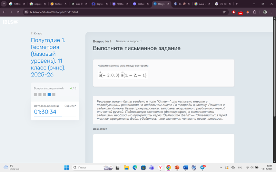Select the highlighted fourth question square
Image resolution: width=276 pixels, height=172 pixels.
pyautogui.click(x=49, y=94)
